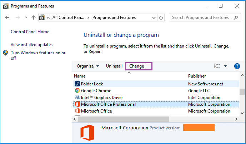
Task: Click the magnifier search icon
Action: click(236, 18)
